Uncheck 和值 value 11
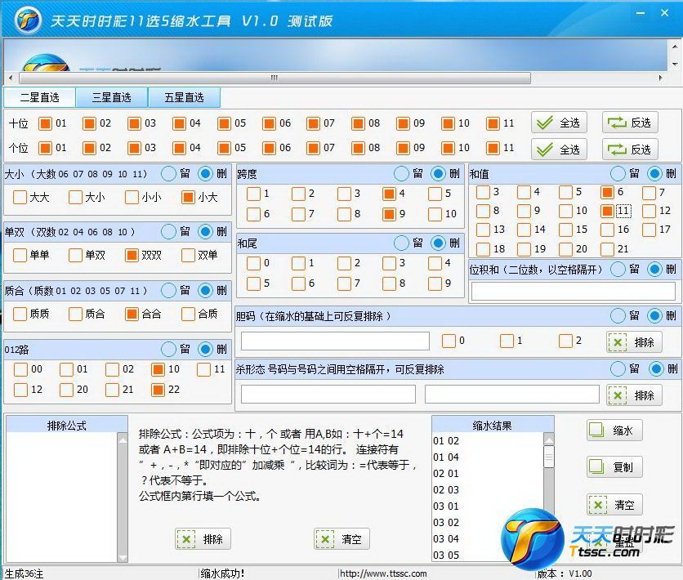This screenshot has width=683, height=580. pos(607,212)
